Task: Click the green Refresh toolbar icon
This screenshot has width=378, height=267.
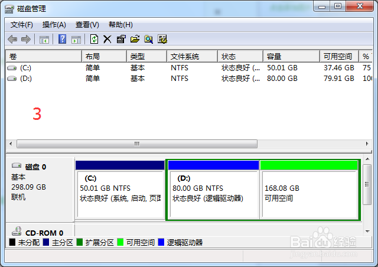Action: coord(94,39)
